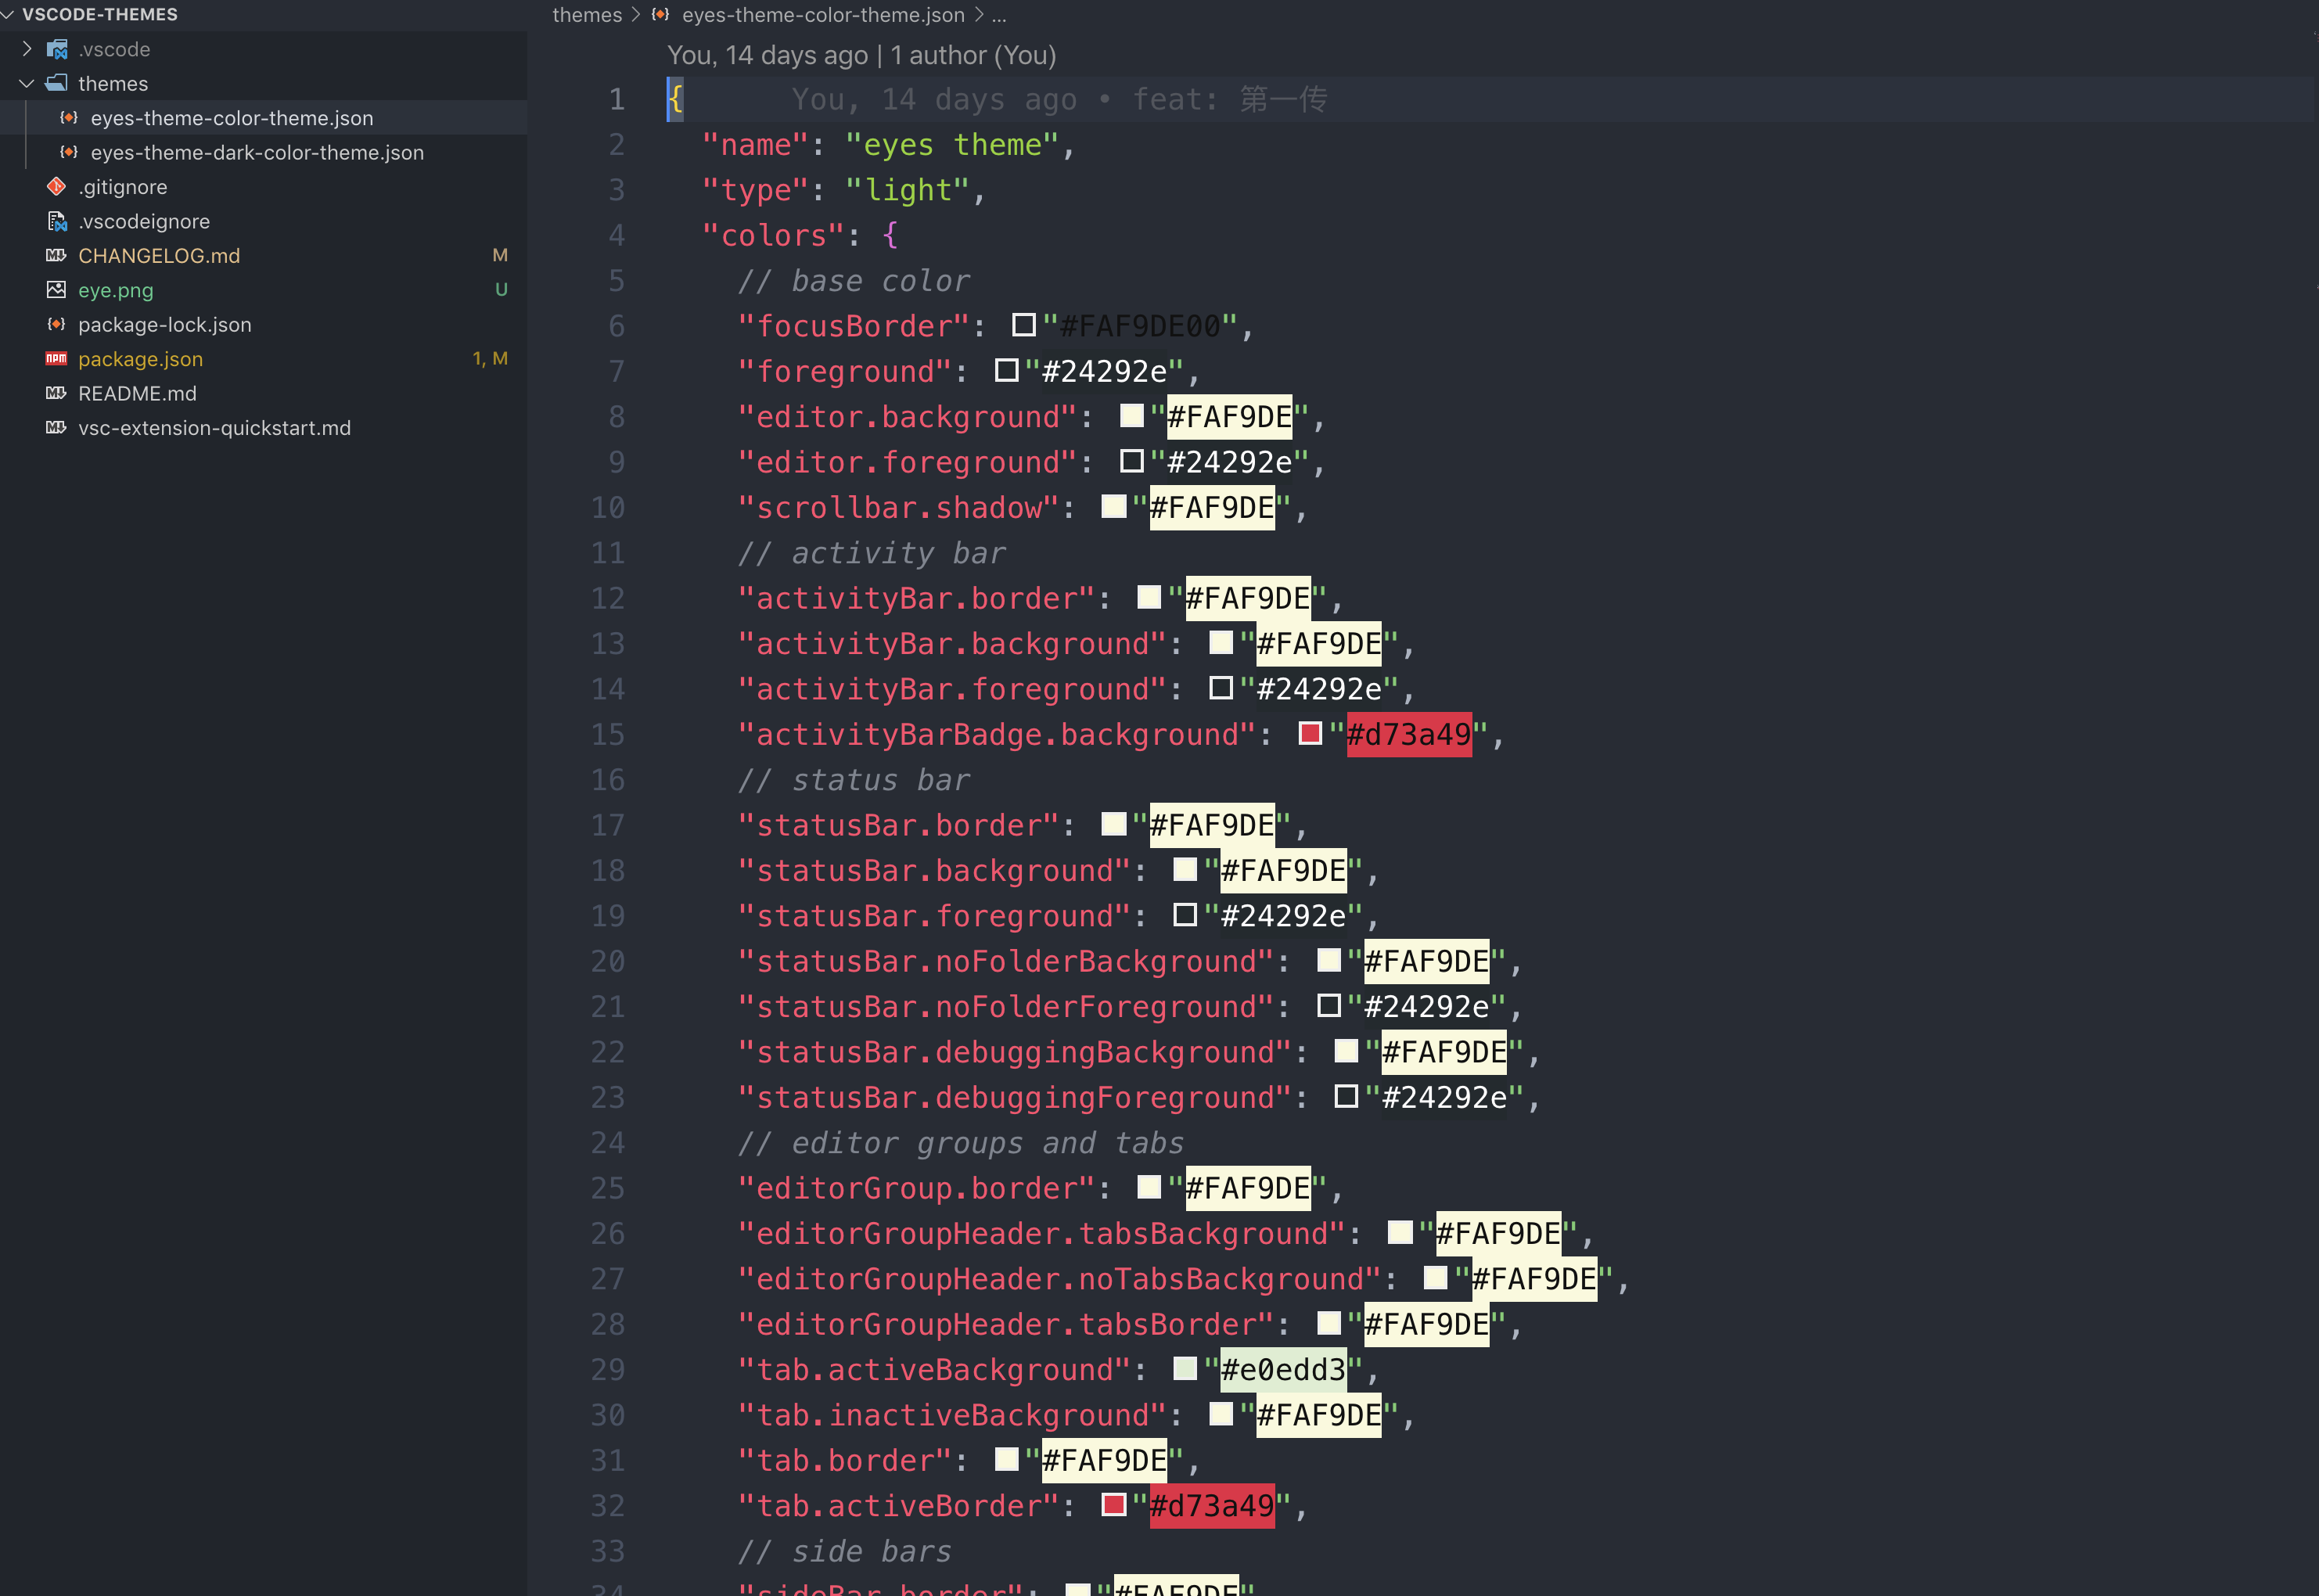Click the CHANGELOG.md markdown icon
The width and height of the screenshot is (2319, 1596).
(57, 256)
